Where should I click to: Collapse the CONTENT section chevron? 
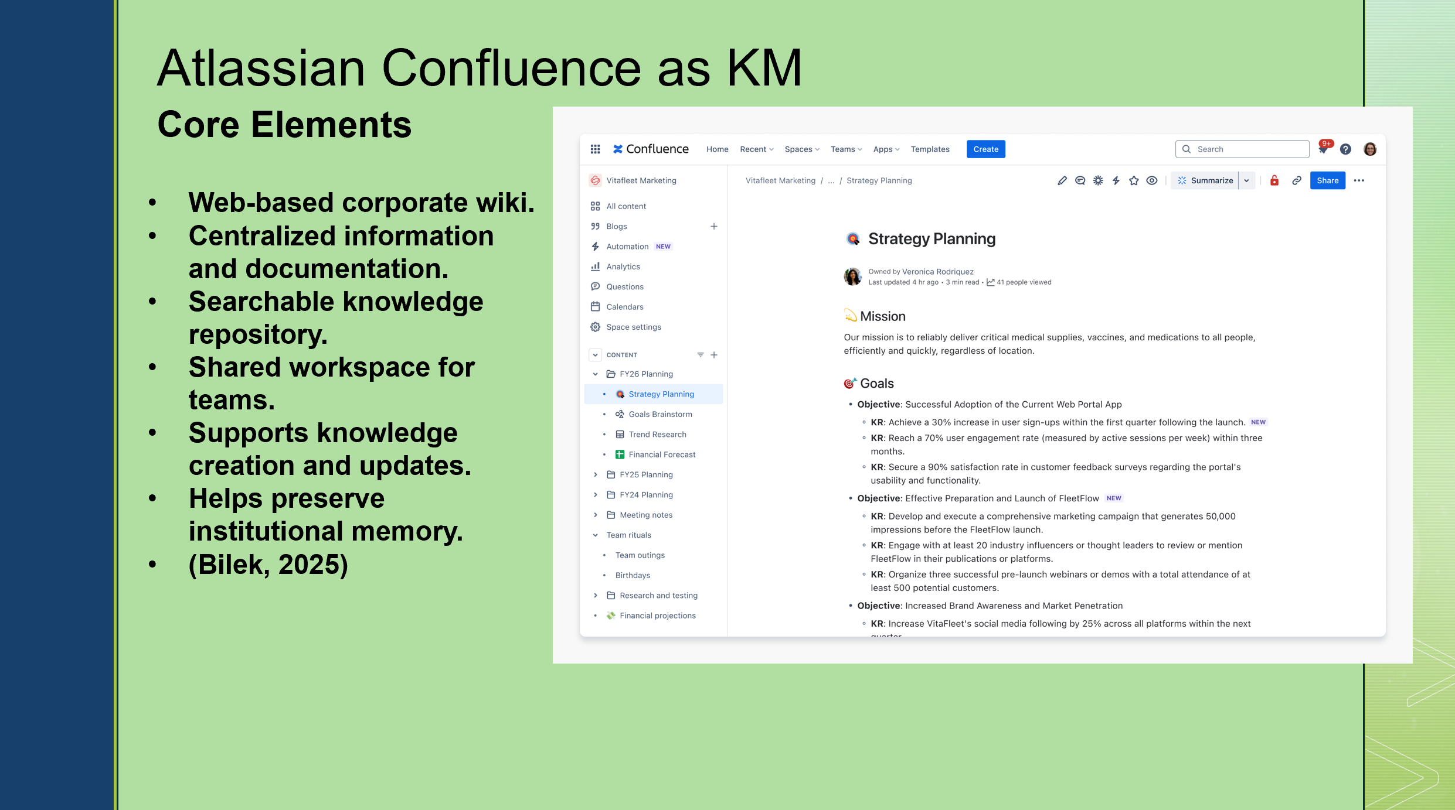595,355
